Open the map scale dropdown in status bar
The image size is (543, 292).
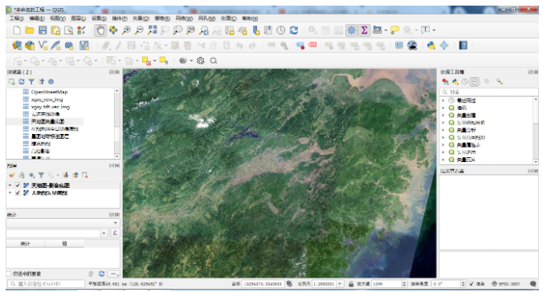coord(340,284)
